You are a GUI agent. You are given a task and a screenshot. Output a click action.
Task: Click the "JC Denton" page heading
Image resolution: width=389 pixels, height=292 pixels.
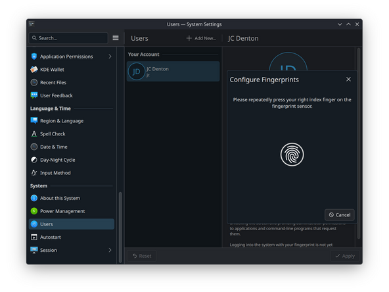coord(243,39)
